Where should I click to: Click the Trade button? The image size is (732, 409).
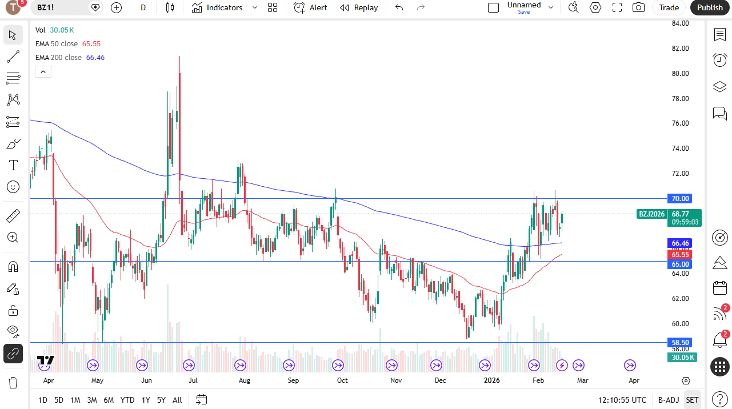[x=669, y=7]
